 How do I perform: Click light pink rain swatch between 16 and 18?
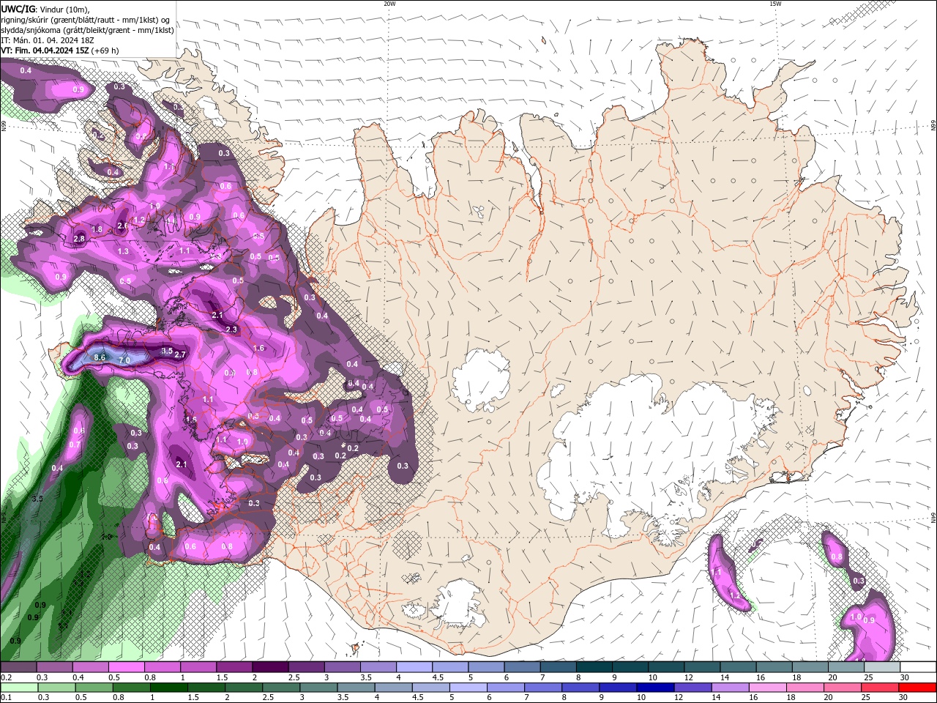768,688
